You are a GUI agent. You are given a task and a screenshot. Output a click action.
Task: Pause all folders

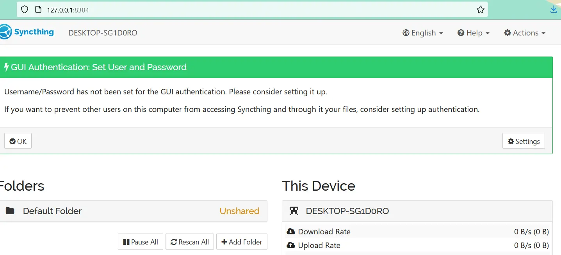tap(141, 242)
